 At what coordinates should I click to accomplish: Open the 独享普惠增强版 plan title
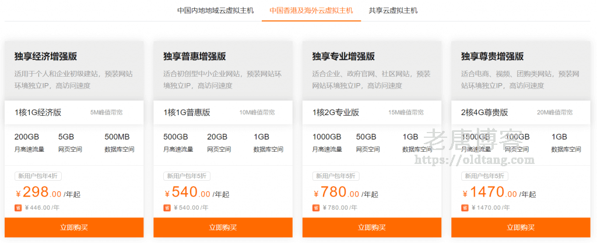[195, 56]
